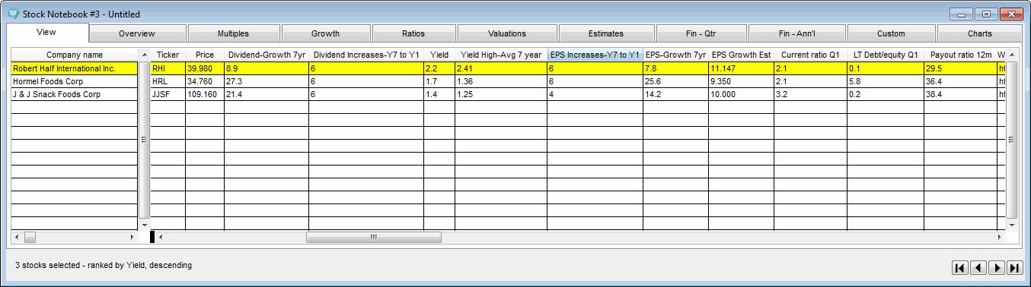Open the Fin - Qtr tab
Viewport: 1031px width, 287px height.
(701, 33)
